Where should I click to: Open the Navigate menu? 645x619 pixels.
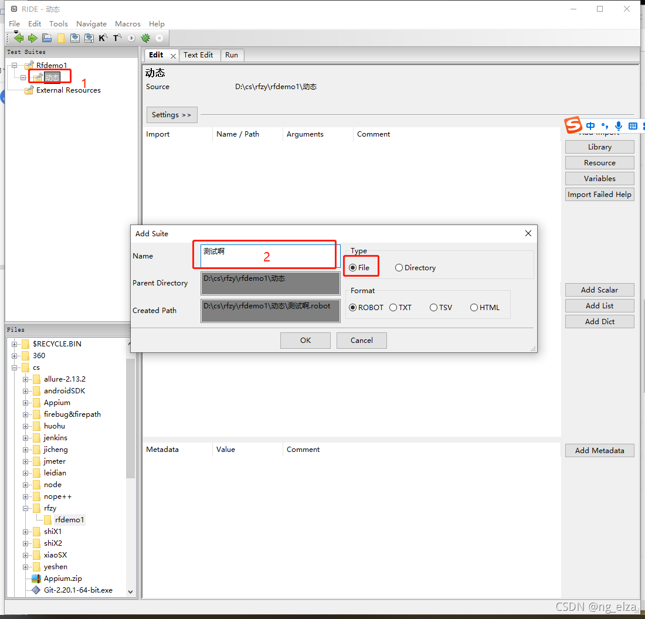pos(91,24)
